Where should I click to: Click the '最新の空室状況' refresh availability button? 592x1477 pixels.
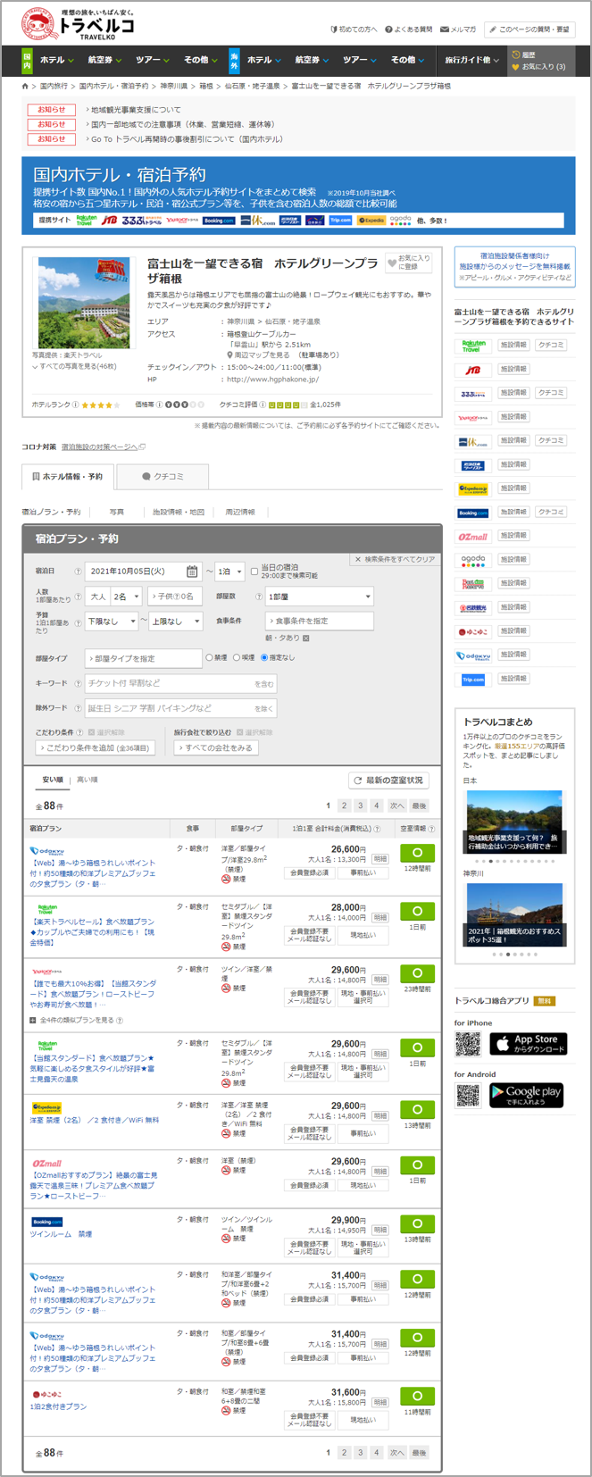pos(388,780)
